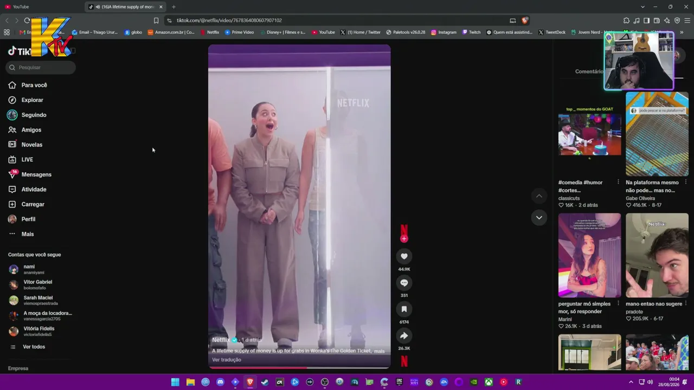Open more options for mano entao video

(x=686, y=303)
